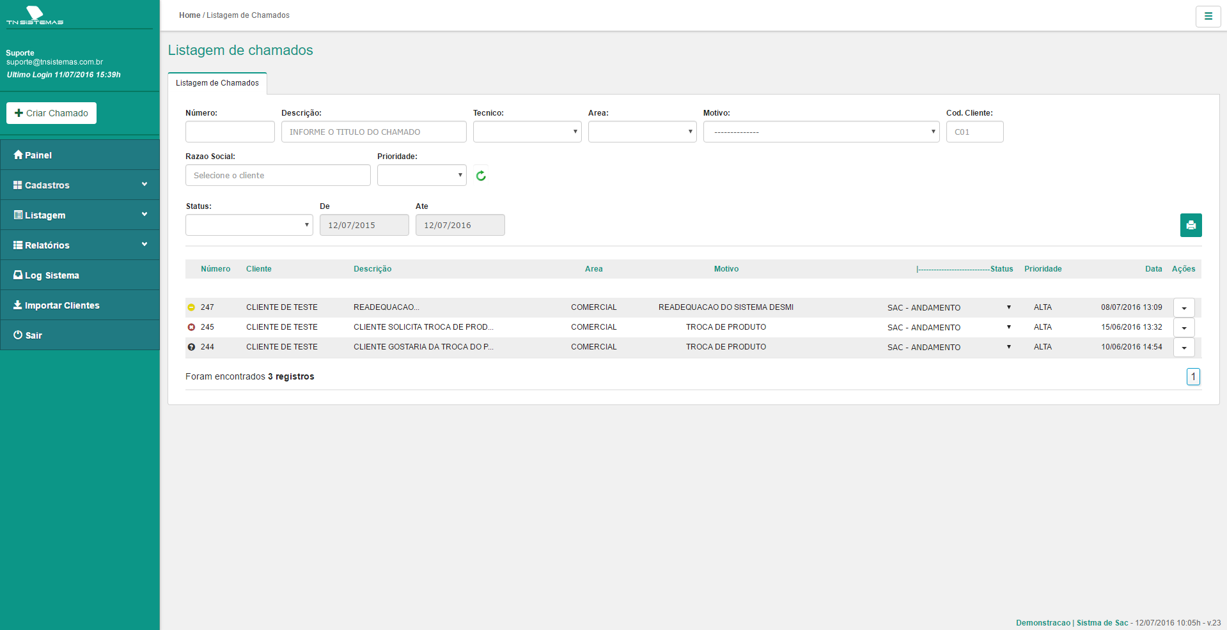The width and height of the screenshot is (1227, 630).
Task: Click the Descrição input field
Action: click(x=373, y=132)
